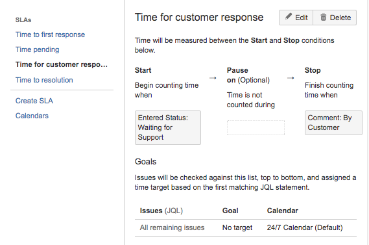This screenshot has height=245, width=369.
Task: Click the pencil icon on Edit button
Action: click(289, 16)
